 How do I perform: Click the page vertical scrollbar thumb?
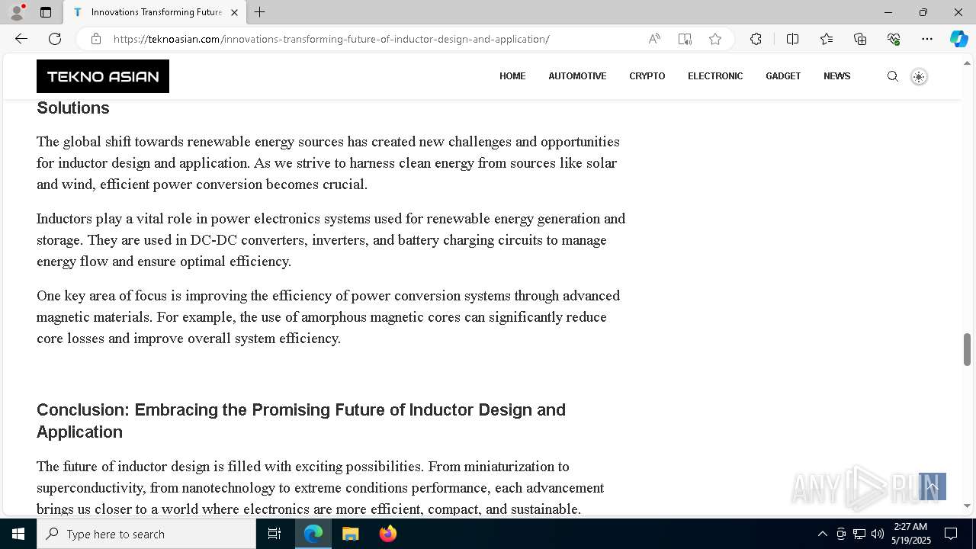tap(968, 349)
